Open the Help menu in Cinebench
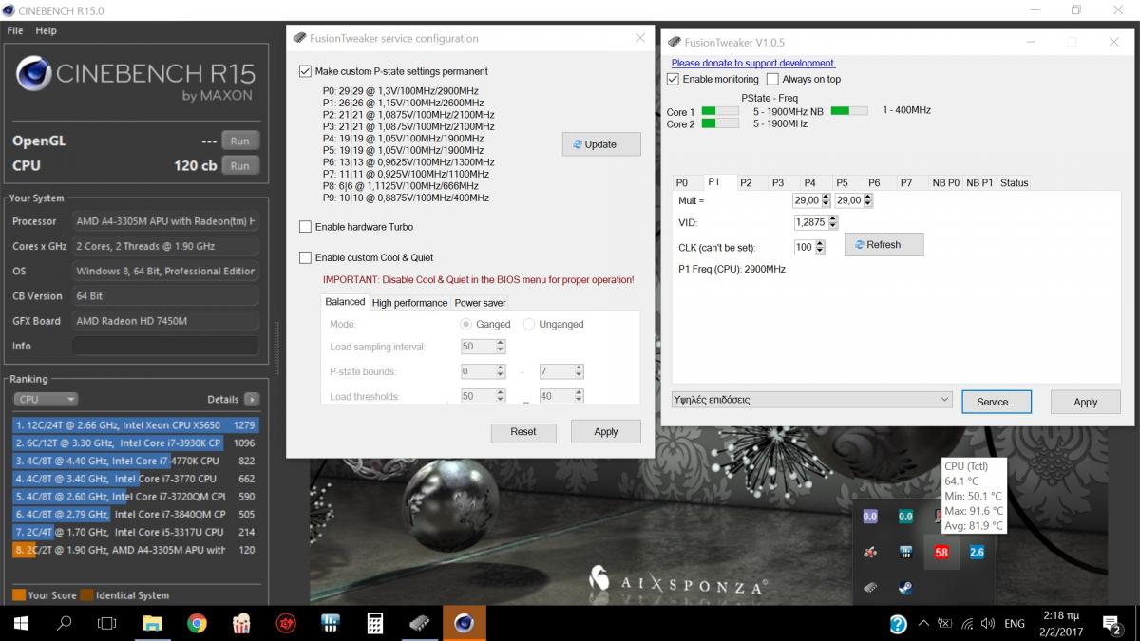The image size is (1140, 641). tap(47, 30)
